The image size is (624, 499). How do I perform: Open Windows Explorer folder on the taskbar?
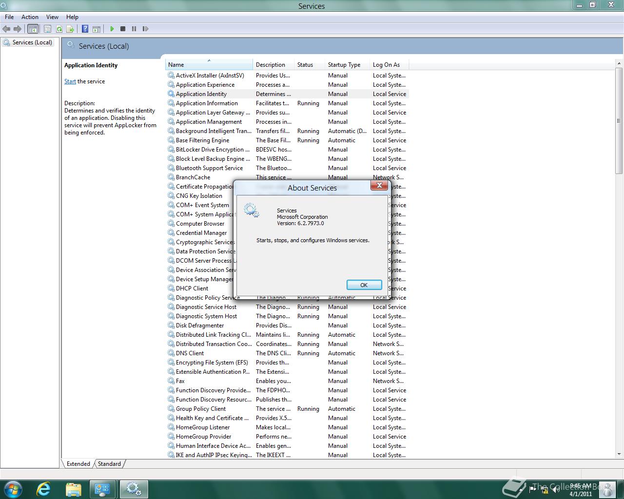pos(73,489)
